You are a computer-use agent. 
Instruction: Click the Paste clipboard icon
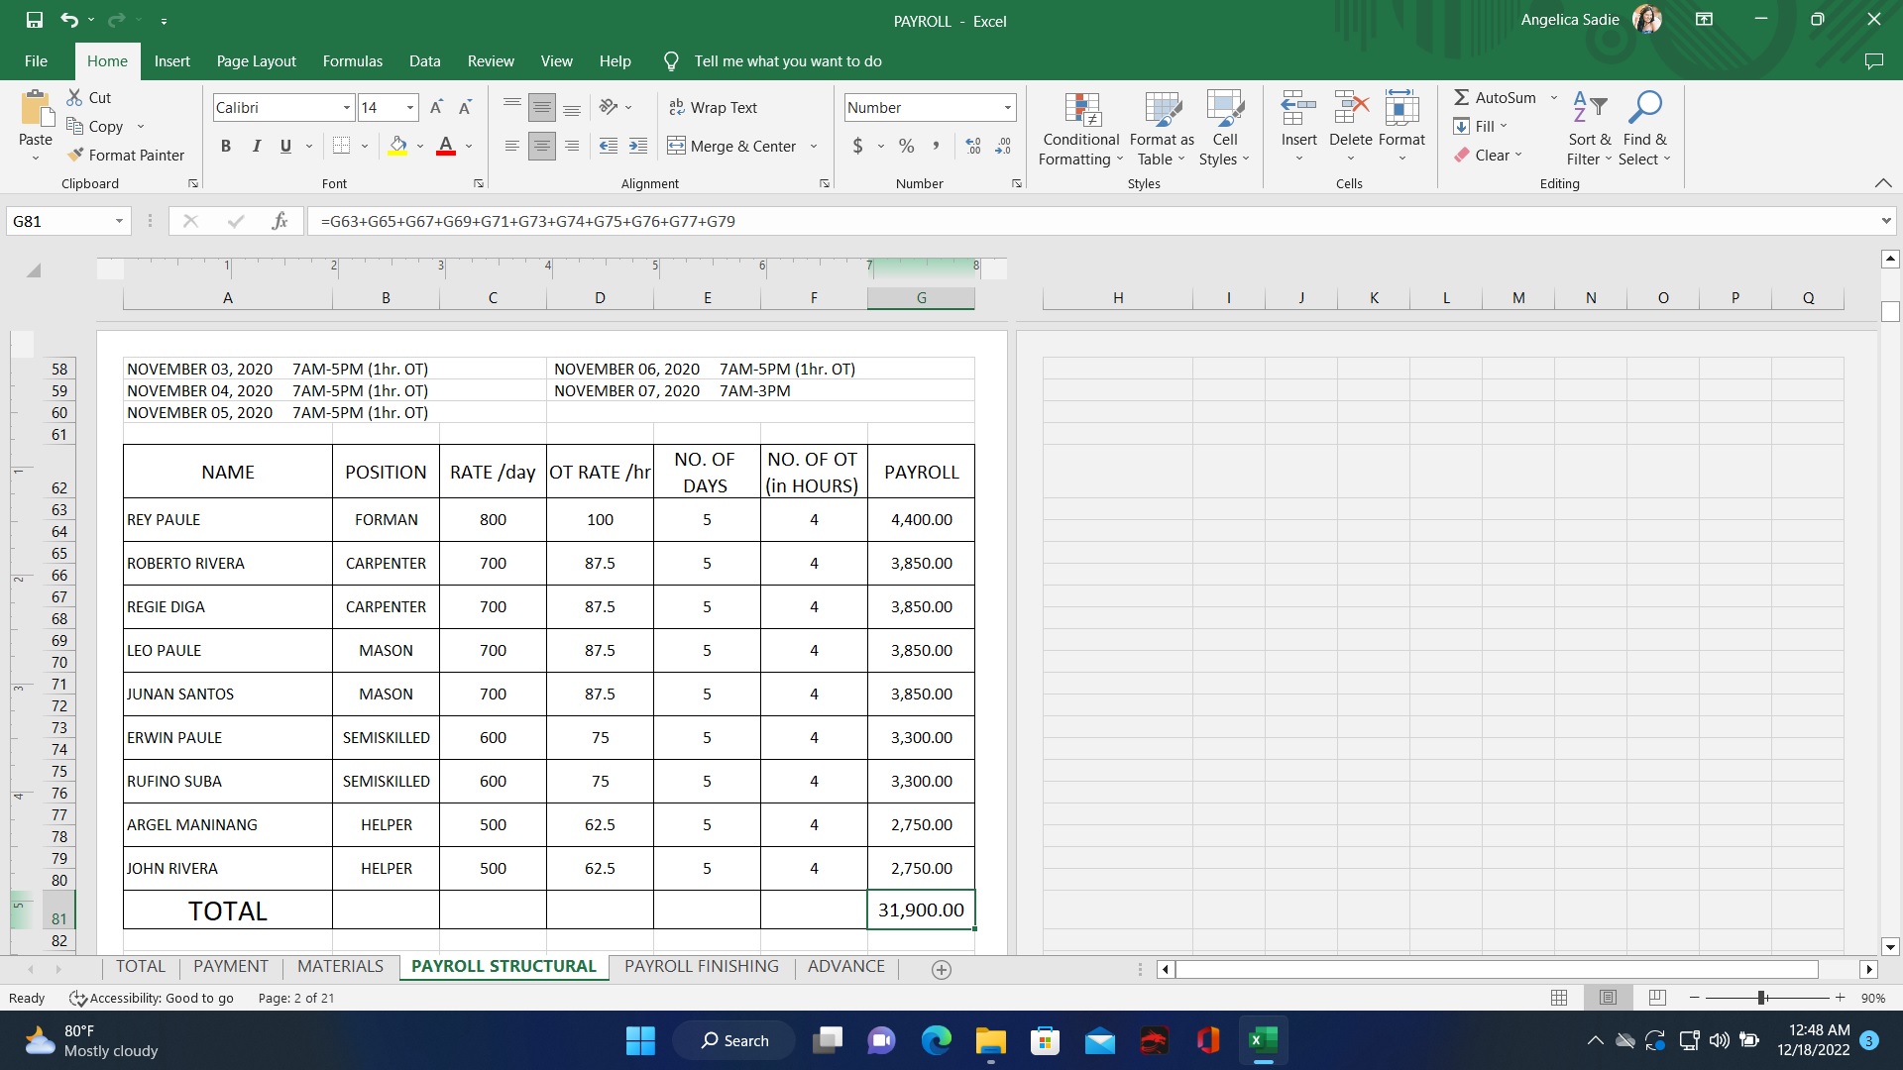click(36, 109)
